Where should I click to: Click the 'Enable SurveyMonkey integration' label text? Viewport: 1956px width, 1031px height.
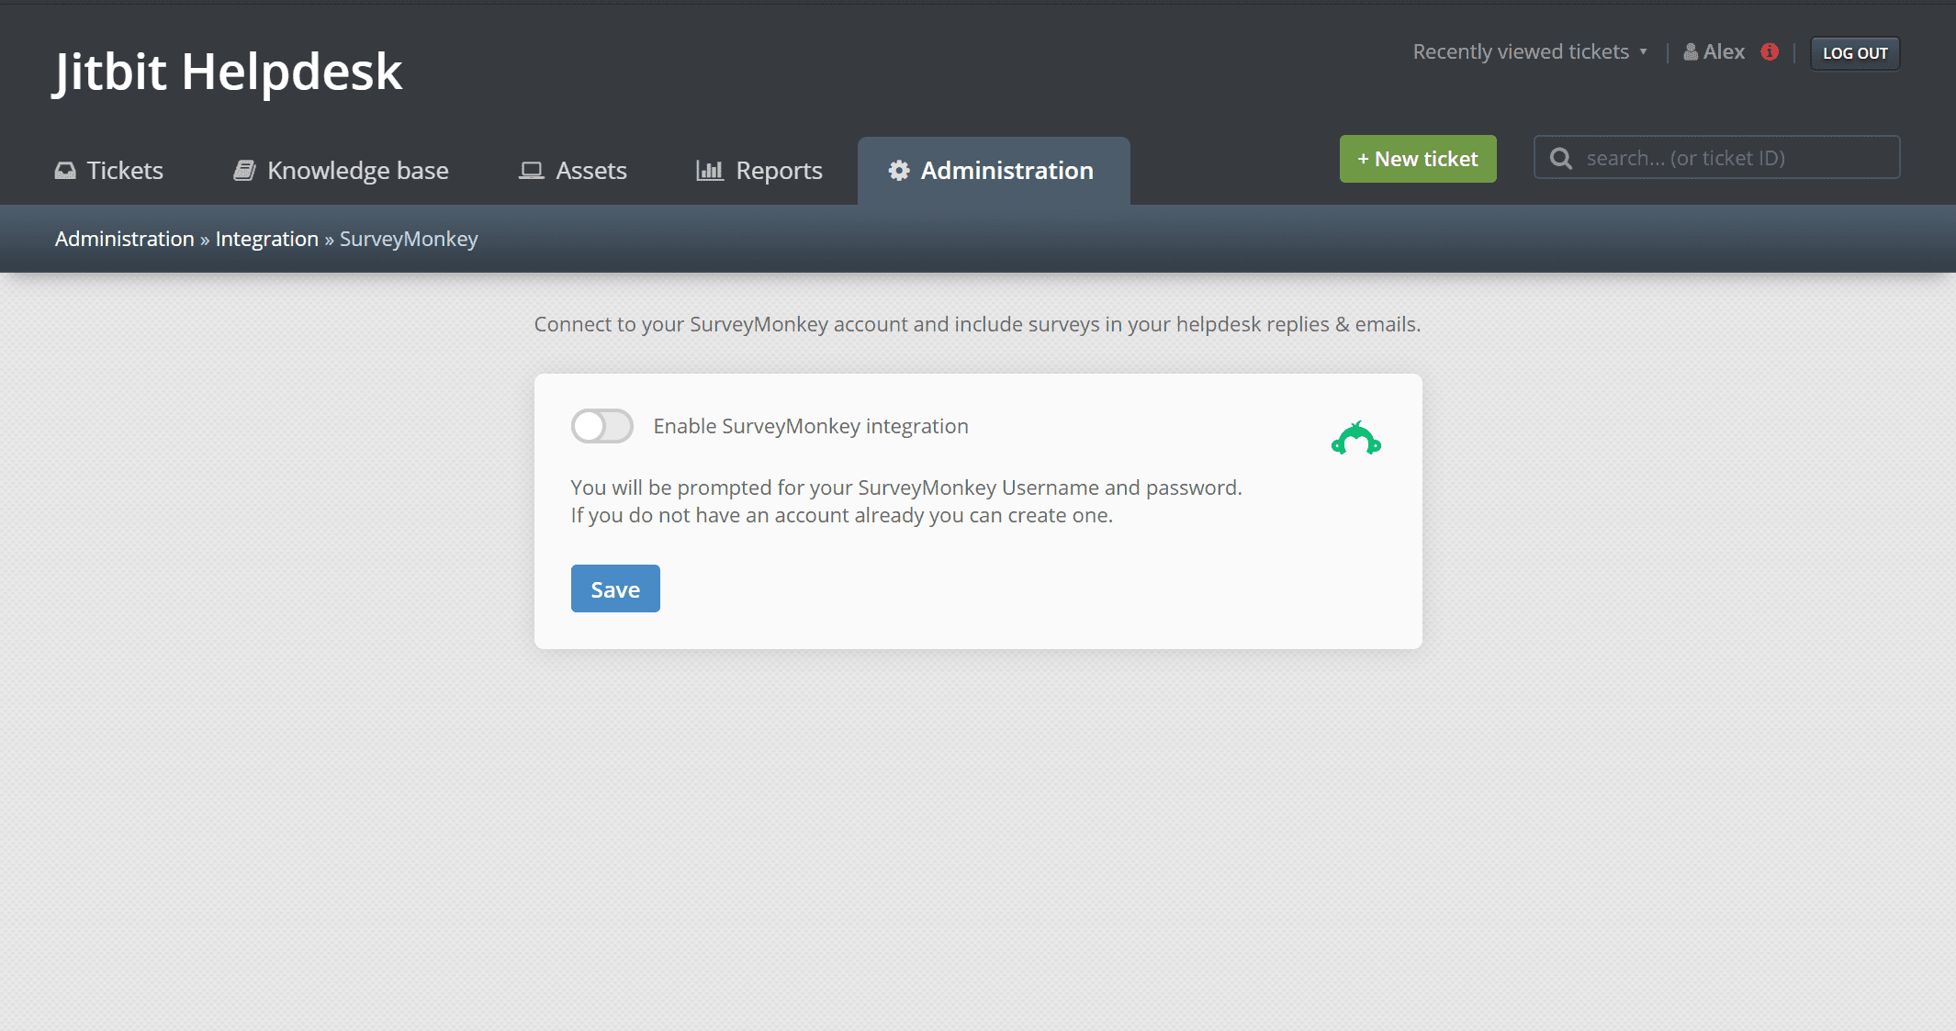(810, 426)
